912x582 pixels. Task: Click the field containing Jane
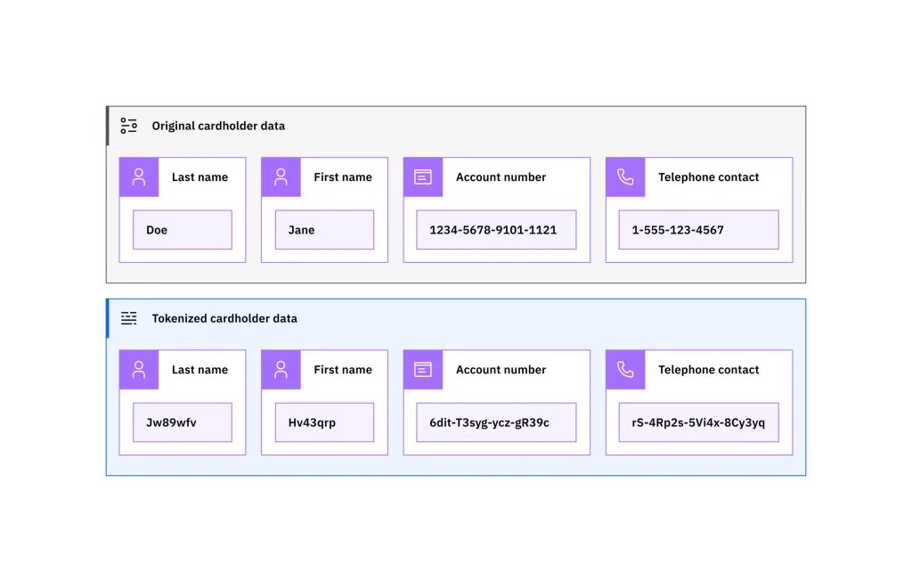pos(324,229)
